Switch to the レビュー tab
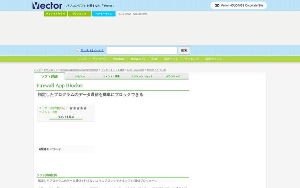The height and width of the screenshot is (188, 300). (x=80, y=76)
